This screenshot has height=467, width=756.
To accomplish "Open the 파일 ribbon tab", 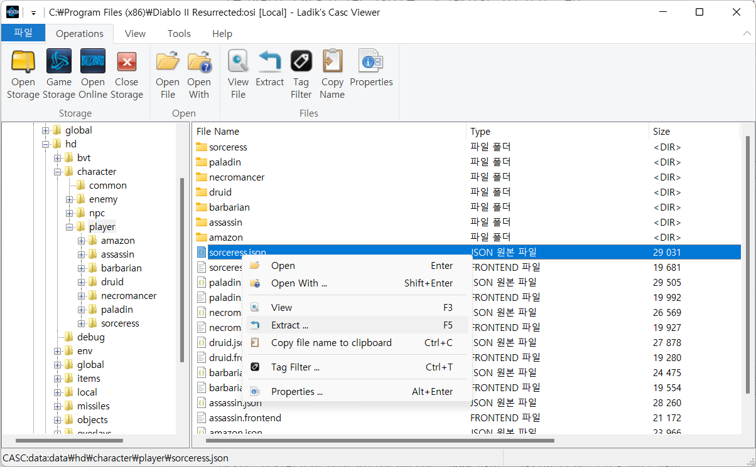I will click(23, 33).
